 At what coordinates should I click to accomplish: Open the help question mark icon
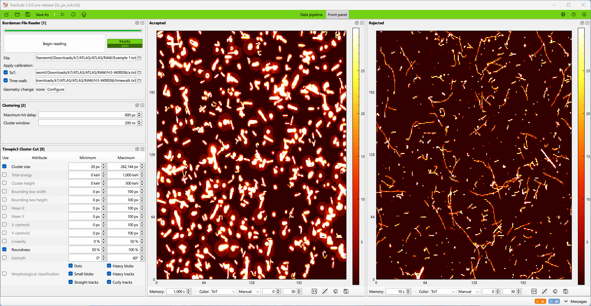pyautogui.click(x=574, y=14)
